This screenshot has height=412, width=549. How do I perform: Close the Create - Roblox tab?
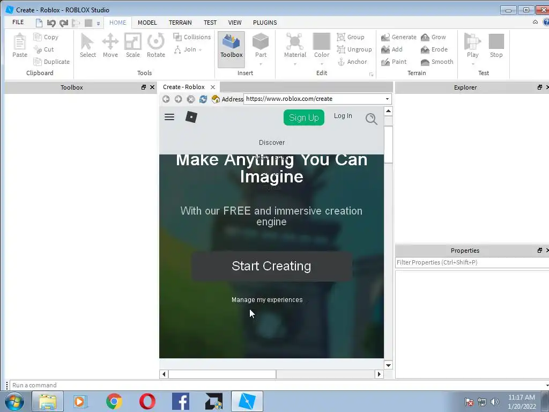(x=212, y=87)
